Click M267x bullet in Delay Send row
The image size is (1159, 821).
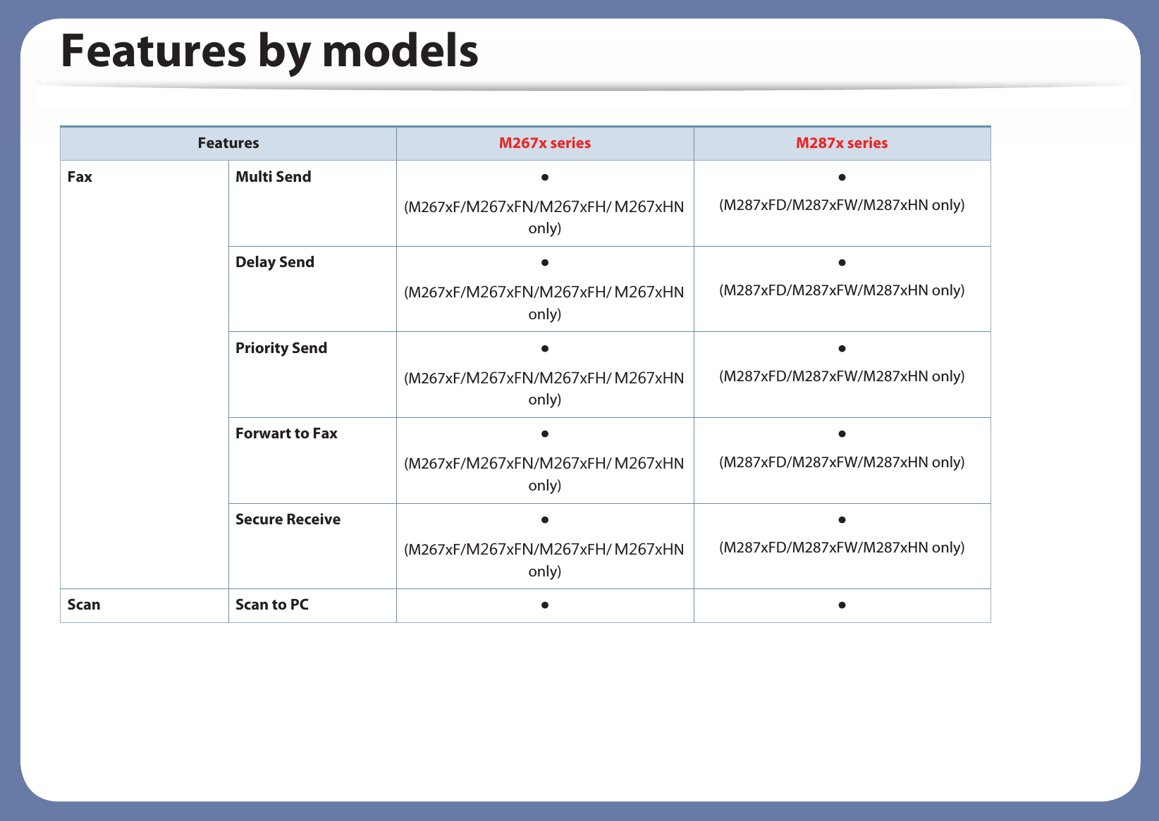pos(545,263)
